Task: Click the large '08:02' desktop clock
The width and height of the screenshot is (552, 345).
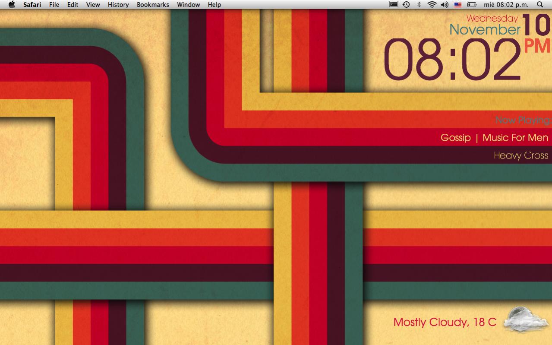Action: click(x=452, y=60)
